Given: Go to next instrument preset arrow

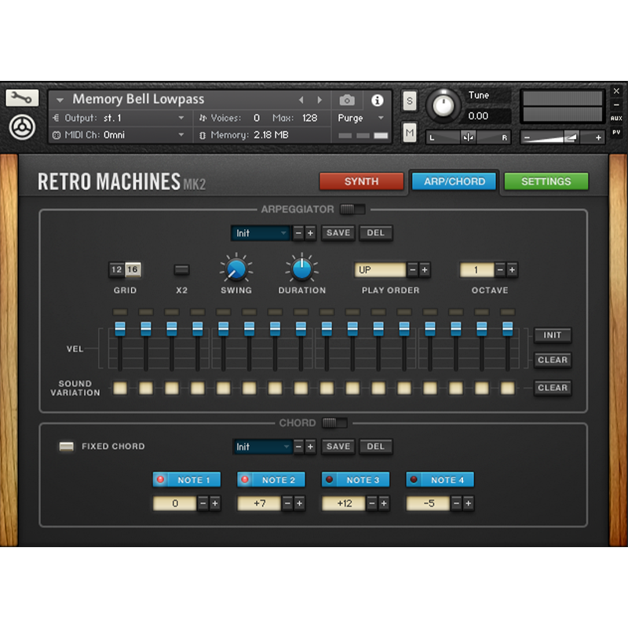Looking at the screenshot, I should click(x=319, y=100).
